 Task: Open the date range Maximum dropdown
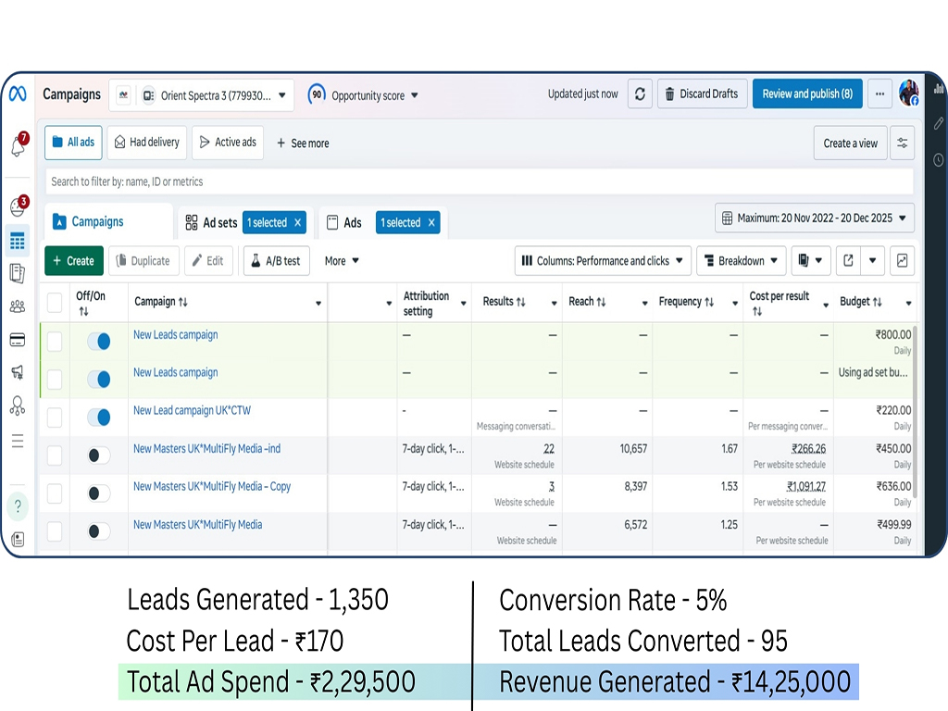point(815,218)
